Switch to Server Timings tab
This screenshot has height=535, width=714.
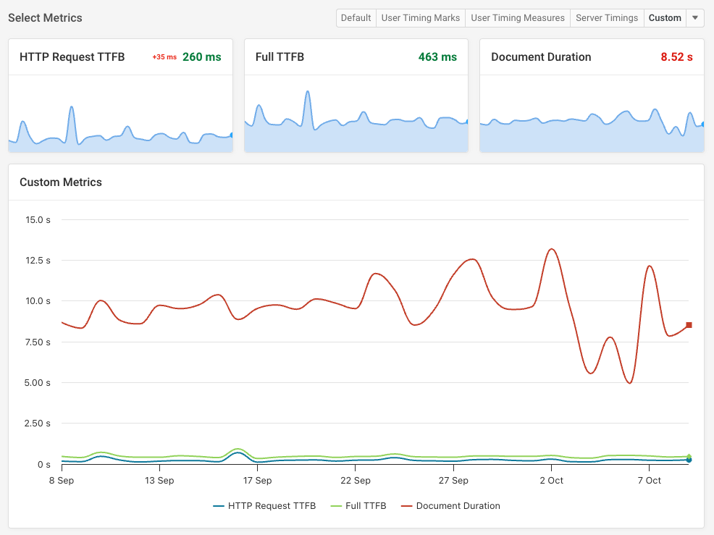607,18
